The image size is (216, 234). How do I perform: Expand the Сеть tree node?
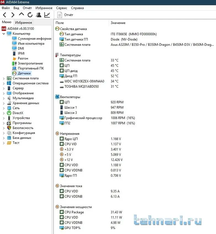(4, 108)
